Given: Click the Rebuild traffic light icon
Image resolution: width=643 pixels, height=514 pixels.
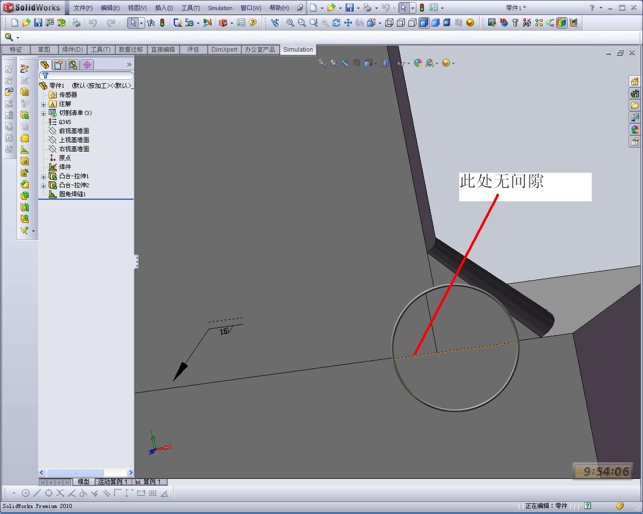Looking at the screenshot, I should click(x=162, y=23).
